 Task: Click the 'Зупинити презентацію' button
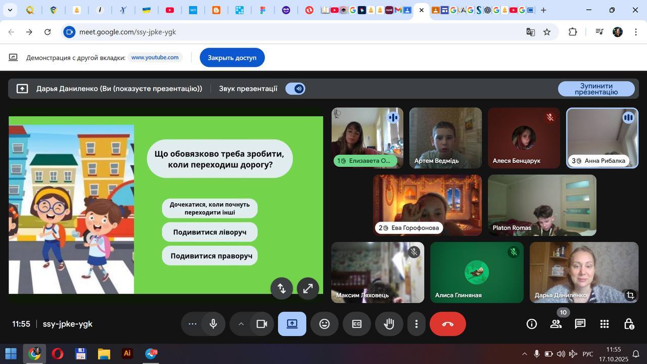[596, 89]
